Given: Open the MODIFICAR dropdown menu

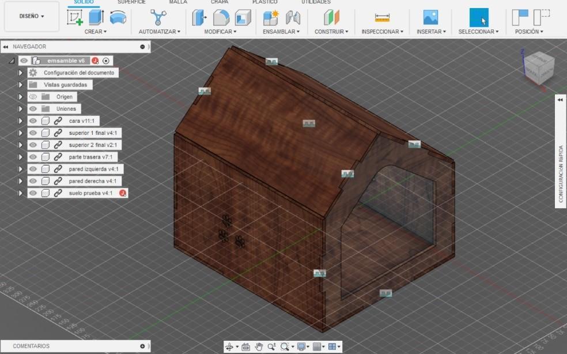Looking at the screenshot, I should 220,32.
